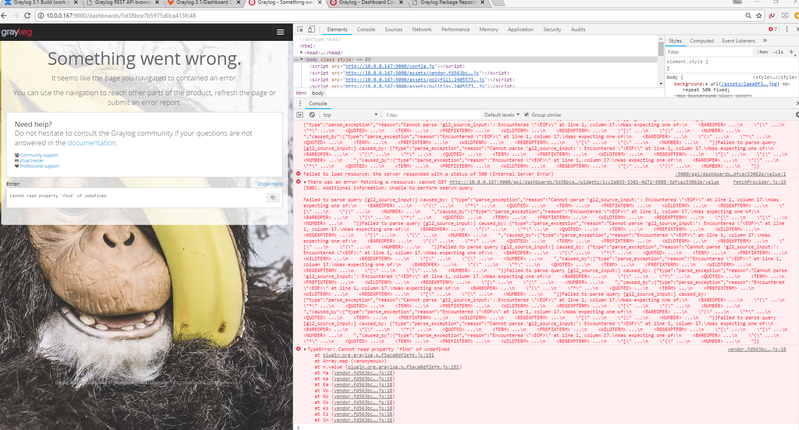Add a new style rule with plus icon
Image resolution: width=799 pixels, height=430 pixels.
click(x=791, y=52)
